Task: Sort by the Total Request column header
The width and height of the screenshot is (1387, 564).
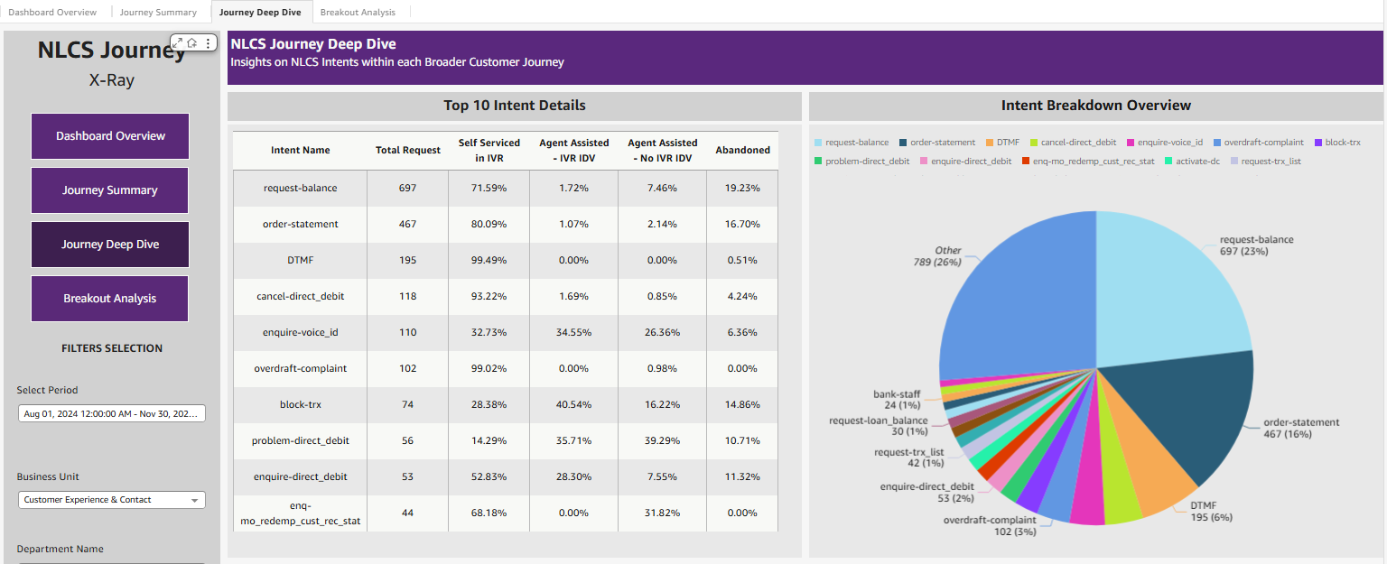Action: click(407, 151)
